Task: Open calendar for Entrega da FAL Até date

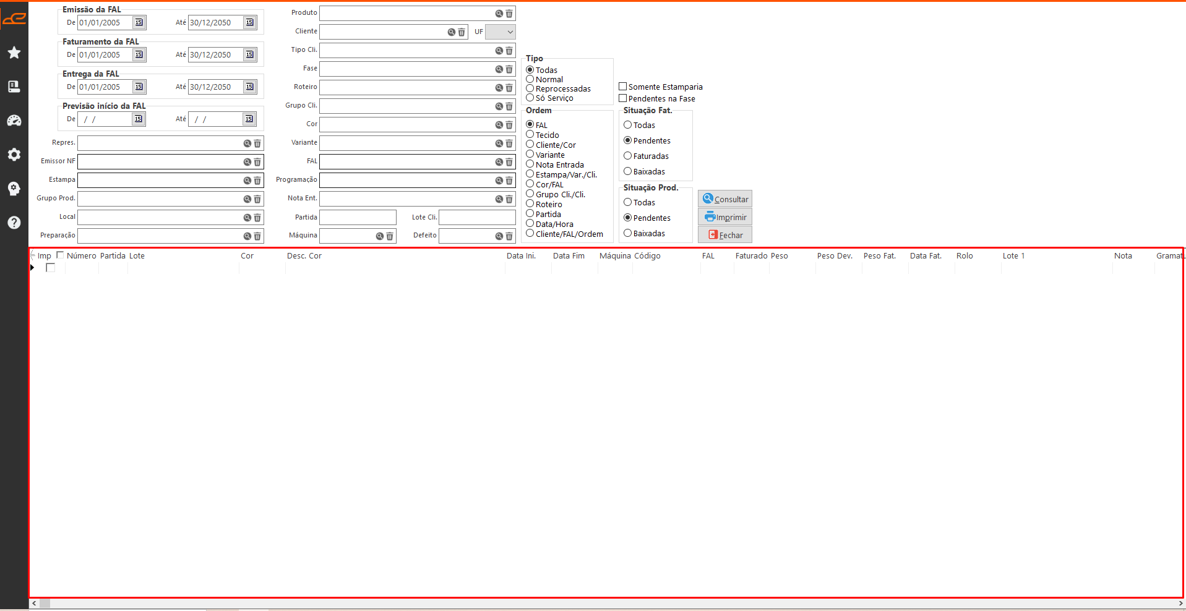Action: tap(250, 87)
